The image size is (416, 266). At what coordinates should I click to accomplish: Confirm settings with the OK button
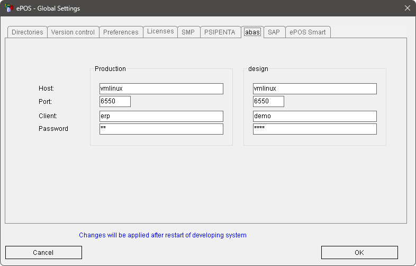click(359, 253)
